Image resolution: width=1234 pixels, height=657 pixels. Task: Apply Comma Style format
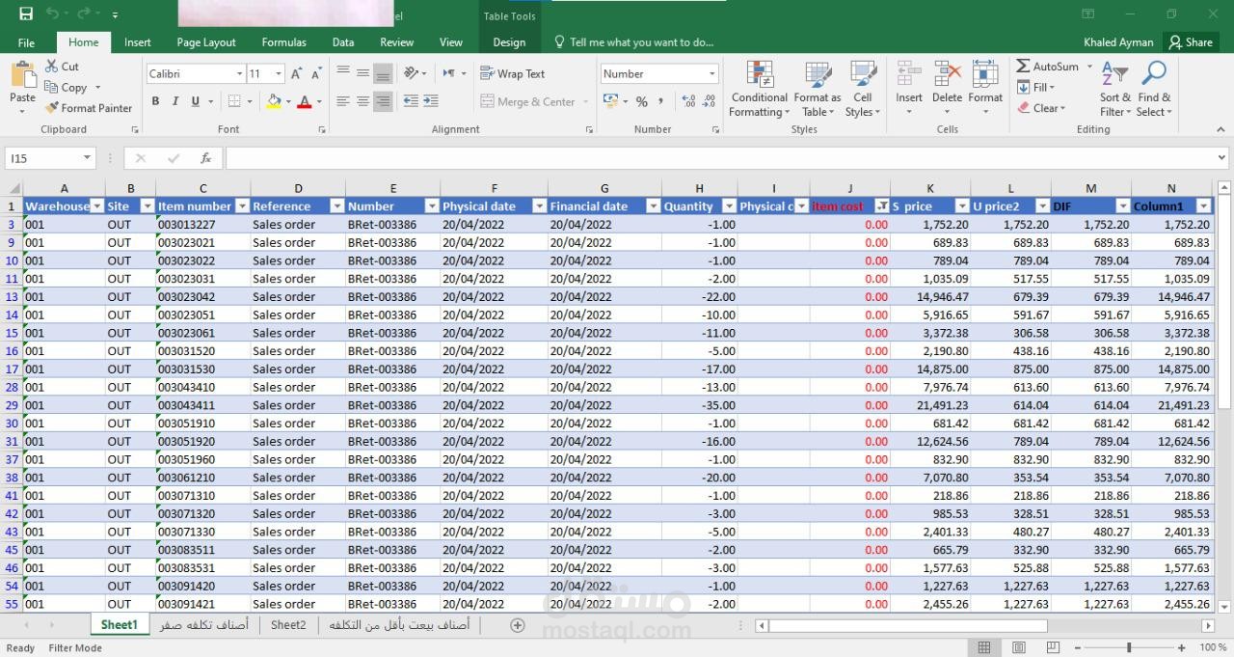point(662,101)
